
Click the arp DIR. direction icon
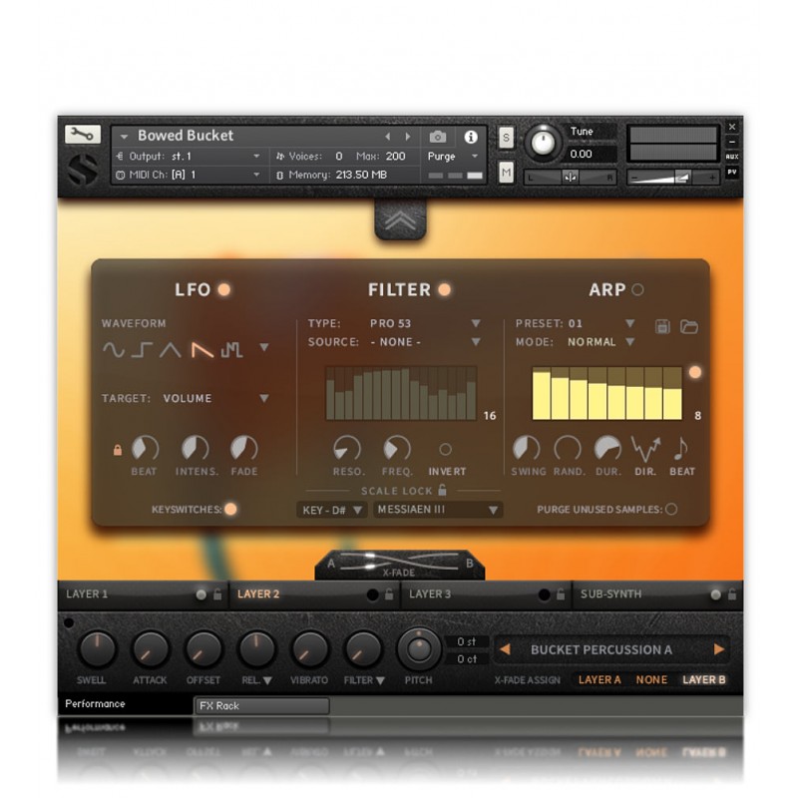[x=645, y=450]
